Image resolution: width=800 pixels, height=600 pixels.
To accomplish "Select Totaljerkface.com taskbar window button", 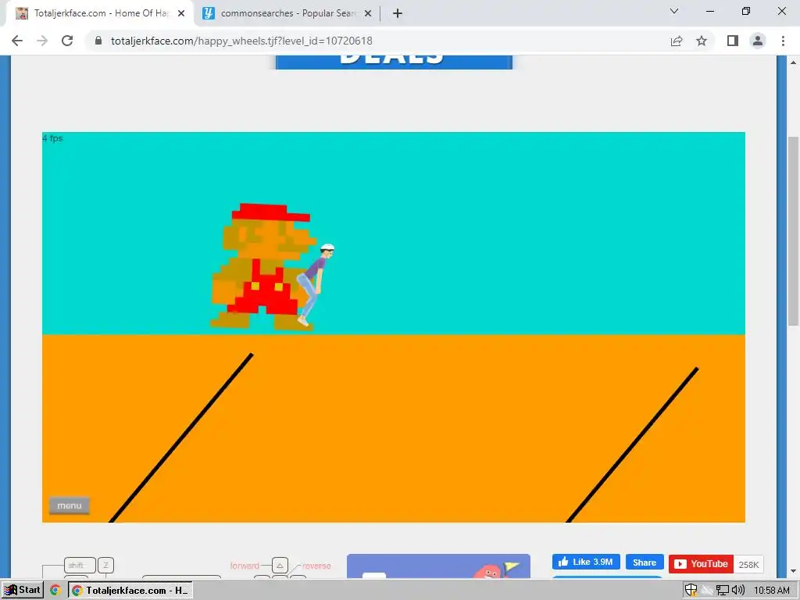I will pos(130,591).
